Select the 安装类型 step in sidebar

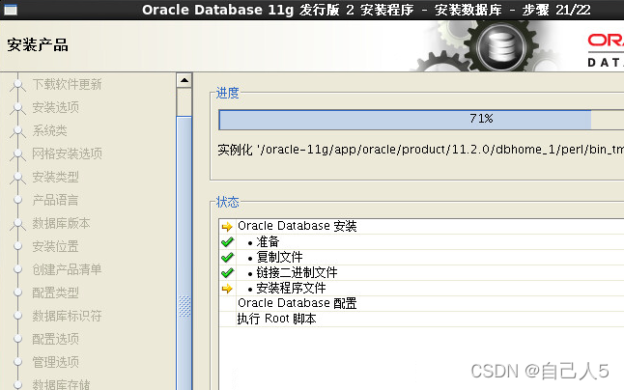pos(55,177)
